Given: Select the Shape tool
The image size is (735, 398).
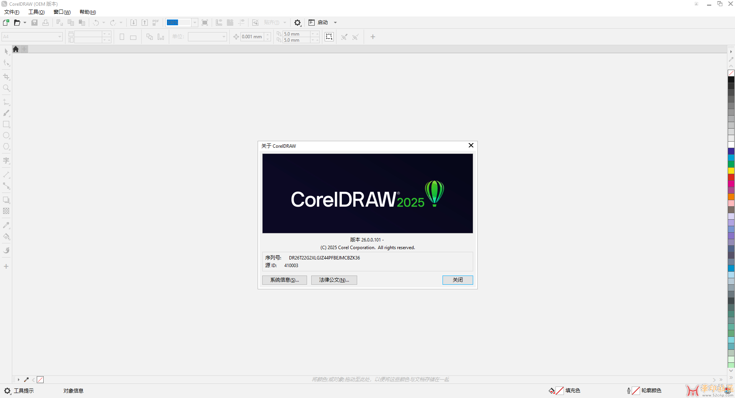Looking at the screenshot, I should 6,63.
